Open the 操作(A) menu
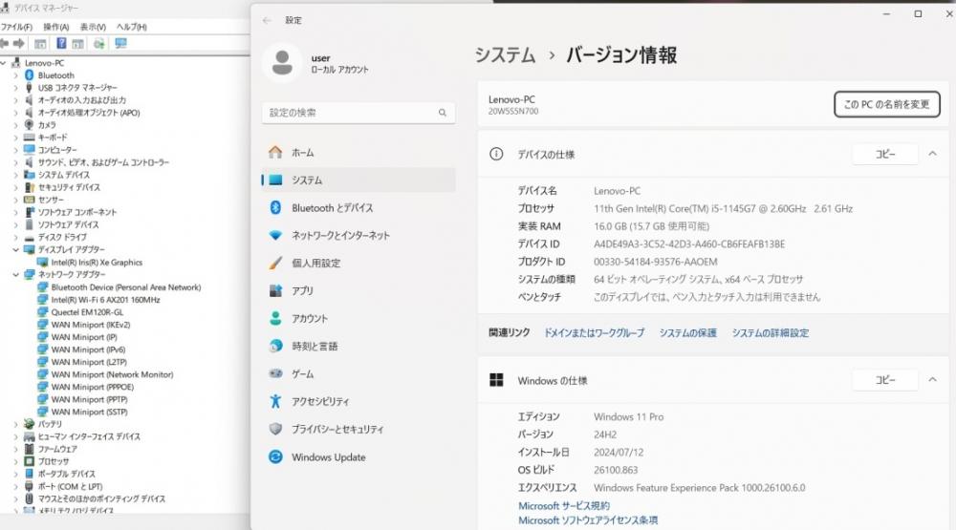This screenshot has width=956, height=530. click(x=56, y=27)
